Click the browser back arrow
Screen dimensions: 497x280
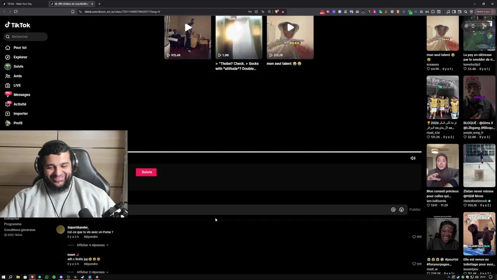click(x=4, y=12)
